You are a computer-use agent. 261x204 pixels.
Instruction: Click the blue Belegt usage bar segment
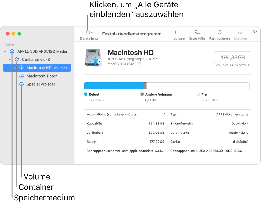tap(114, 86)
